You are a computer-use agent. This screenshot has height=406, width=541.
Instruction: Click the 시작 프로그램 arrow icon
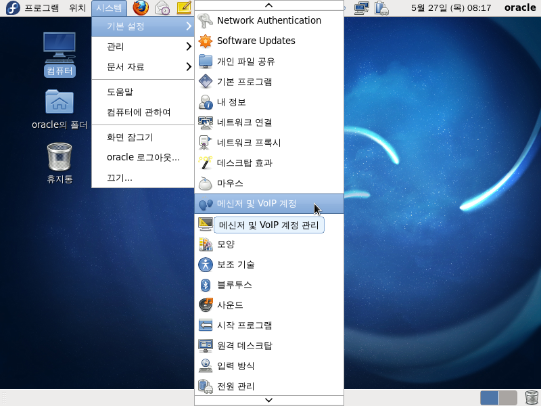tap(206, 325)
